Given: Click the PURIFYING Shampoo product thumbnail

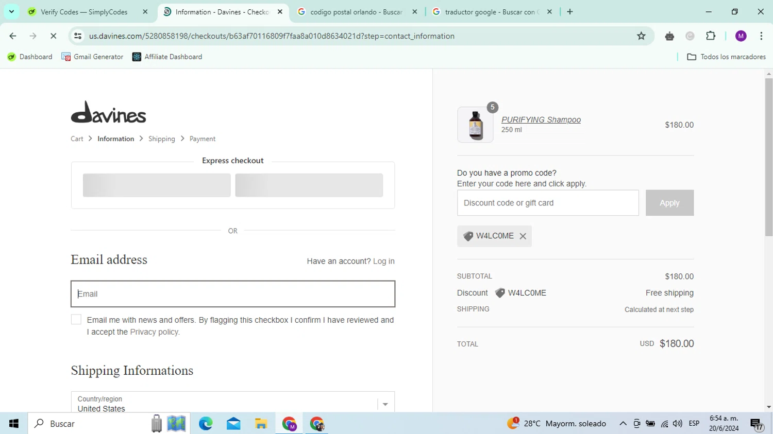Looking at the screenshot, I should tap(475, 125).
